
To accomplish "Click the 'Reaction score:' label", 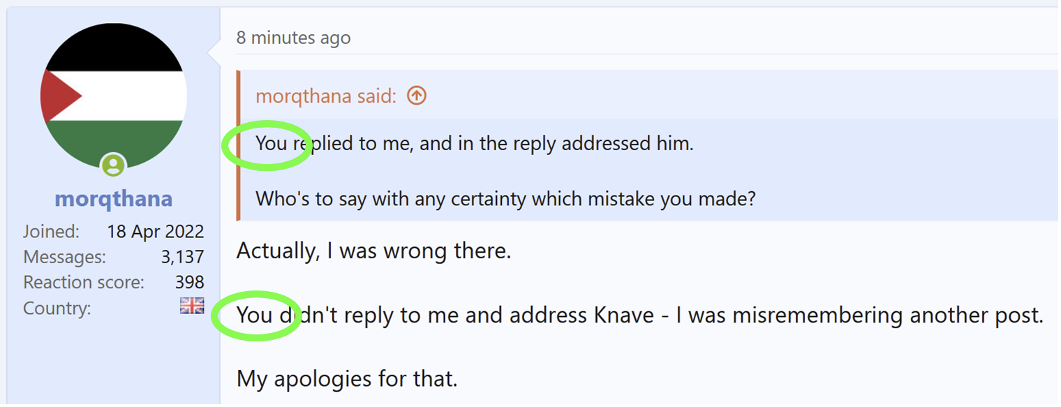I will [84, 282].
